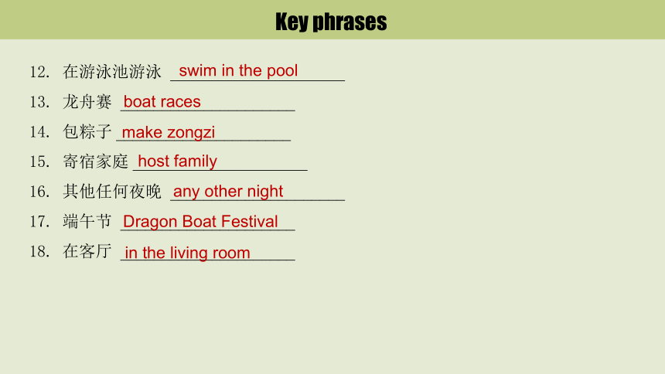Image resolution: width=665 pixels, height=374 pixels.
Task: Click the Chinese phrase 龙舟赛
Action: [87, 102]
